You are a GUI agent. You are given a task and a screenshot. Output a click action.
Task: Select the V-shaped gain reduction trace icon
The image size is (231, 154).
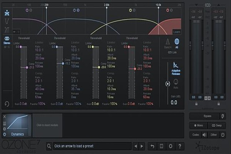pos(7,22)
